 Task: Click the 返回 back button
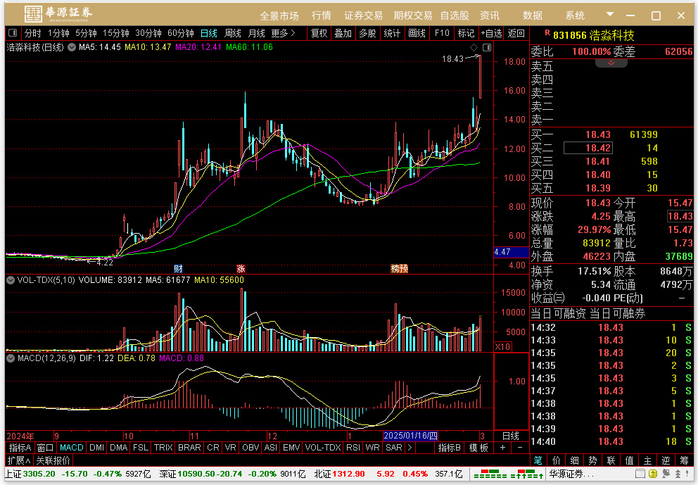(516, 33)
